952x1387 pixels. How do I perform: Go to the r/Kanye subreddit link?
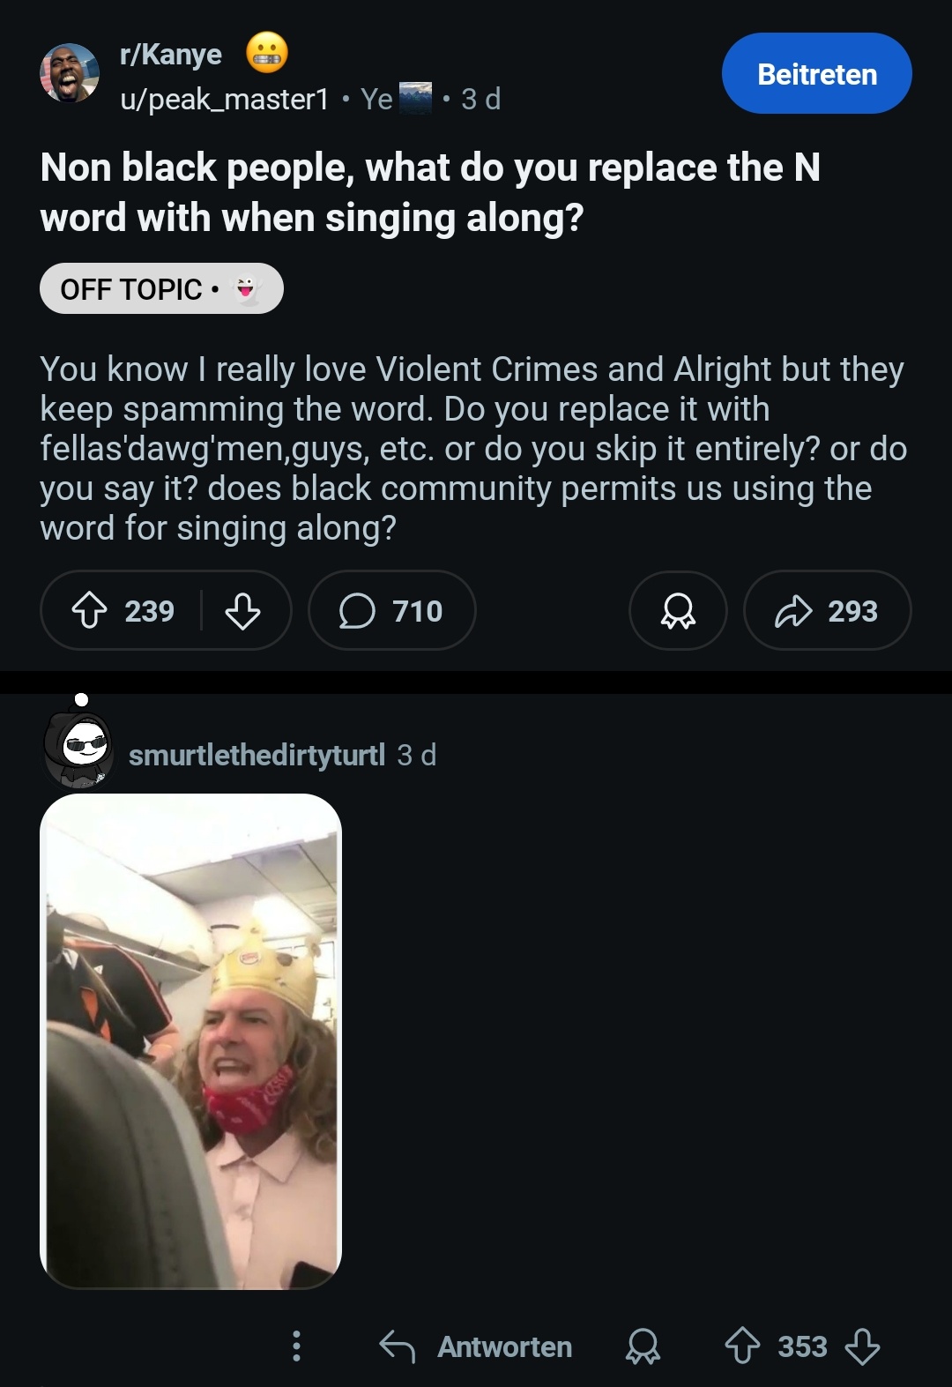(x=171, y=55)
